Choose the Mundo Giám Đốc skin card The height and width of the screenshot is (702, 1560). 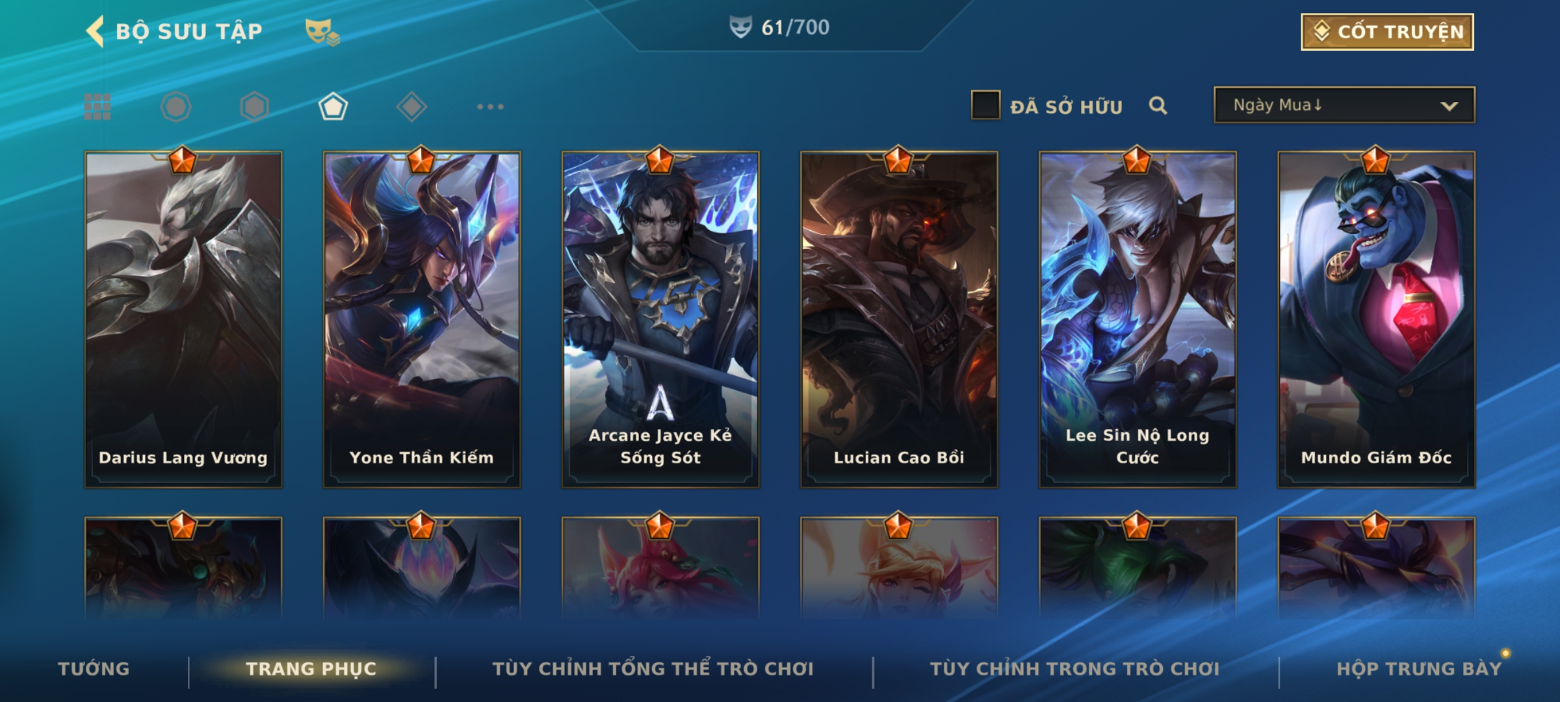(x=1376, y=319)
